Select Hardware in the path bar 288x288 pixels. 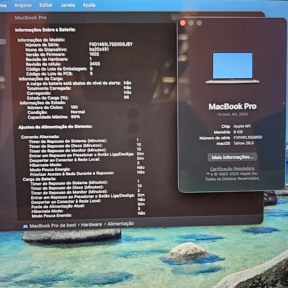pyautogui.click(x=91, y=224)
